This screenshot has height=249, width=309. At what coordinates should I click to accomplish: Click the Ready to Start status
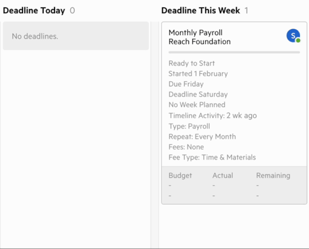[x=191, y=63]
